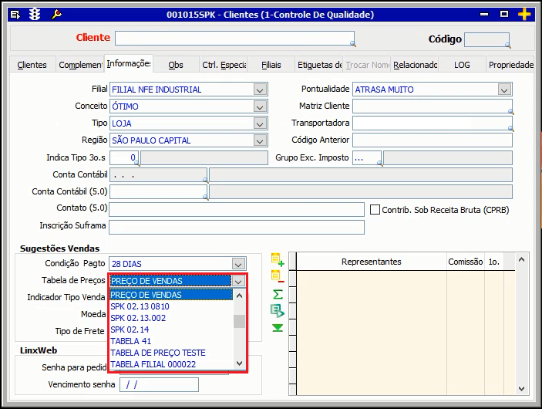Switch to the Filiais tab
The image size is (542, 409).
(x=271, y=65)
